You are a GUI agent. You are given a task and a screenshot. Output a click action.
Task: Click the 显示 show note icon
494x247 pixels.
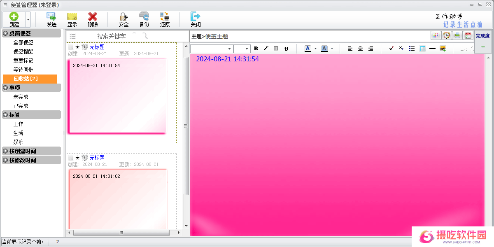72,16
